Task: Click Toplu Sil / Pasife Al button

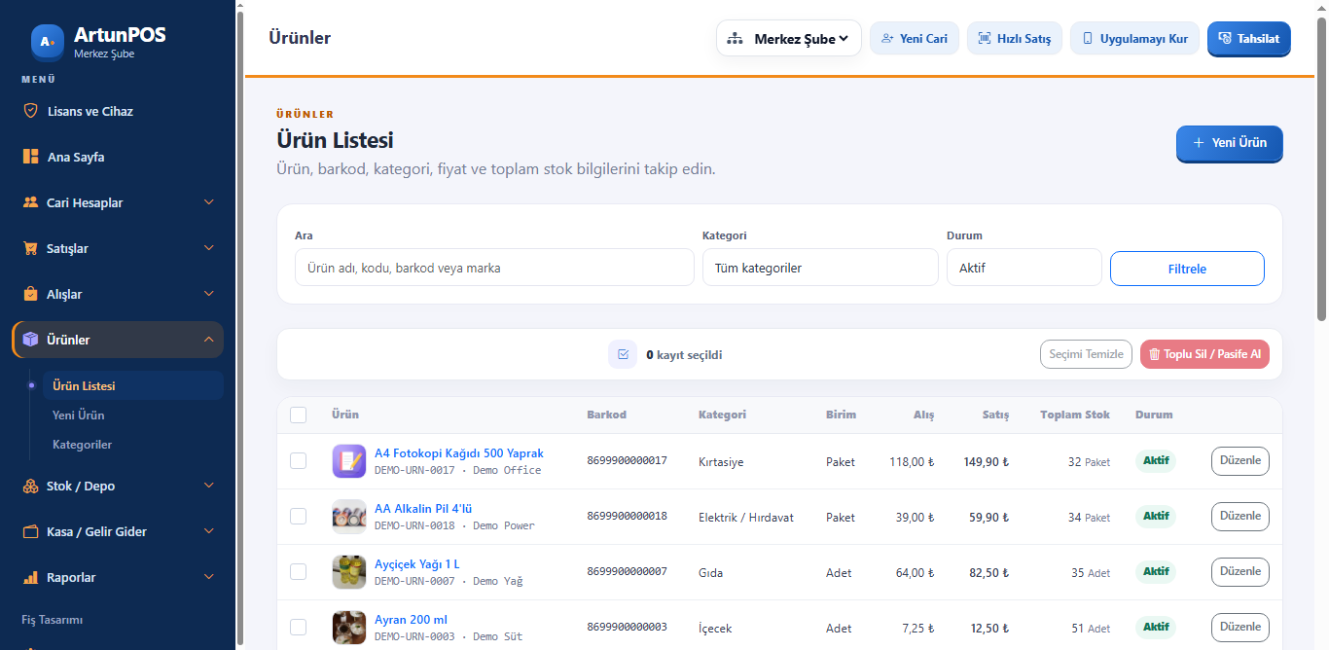Action: click(1204, 354)
